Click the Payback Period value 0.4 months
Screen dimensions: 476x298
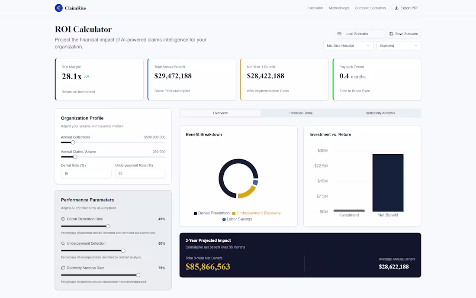(352, 76)
